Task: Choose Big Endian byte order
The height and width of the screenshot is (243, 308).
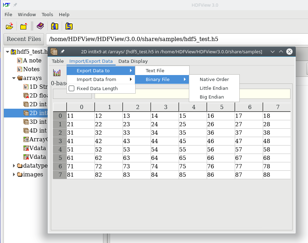Action: pyautogui.click(x=214, y=97)
